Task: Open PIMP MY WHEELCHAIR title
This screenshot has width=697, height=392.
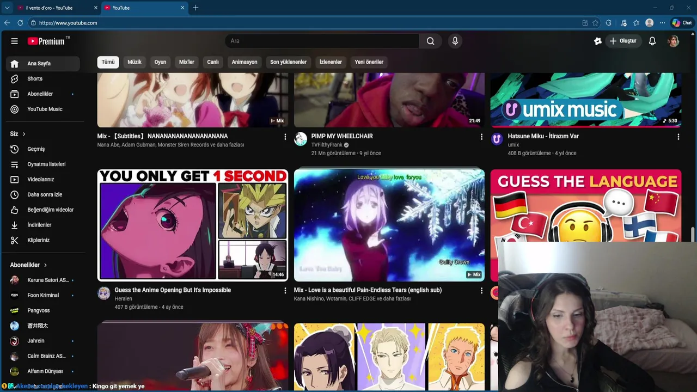Action: 342,136
